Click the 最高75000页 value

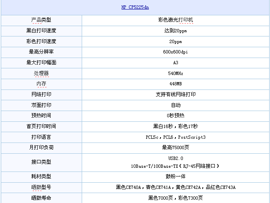(175, 147)
